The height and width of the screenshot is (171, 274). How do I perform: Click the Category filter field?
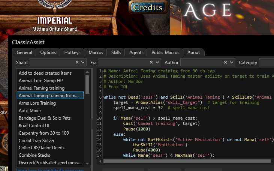coord(266,63)
